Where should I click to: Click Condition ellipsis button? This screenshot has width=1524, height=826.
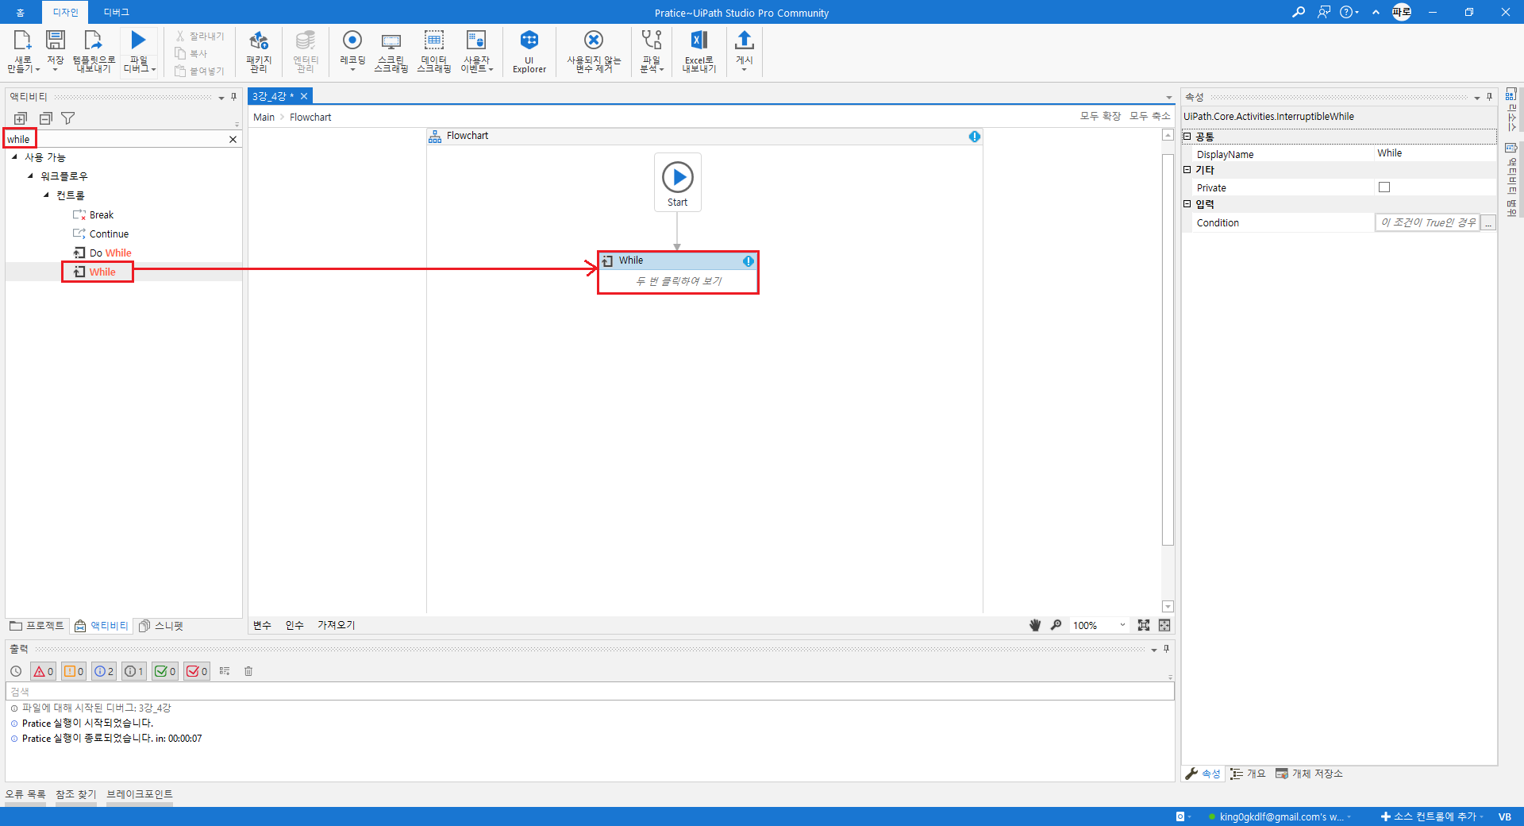pyautogui.click(x=1488, y=223)
